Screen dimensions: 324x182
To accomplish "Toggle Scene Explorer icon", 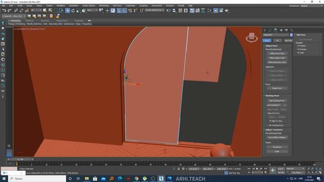I will coord(180,11).
